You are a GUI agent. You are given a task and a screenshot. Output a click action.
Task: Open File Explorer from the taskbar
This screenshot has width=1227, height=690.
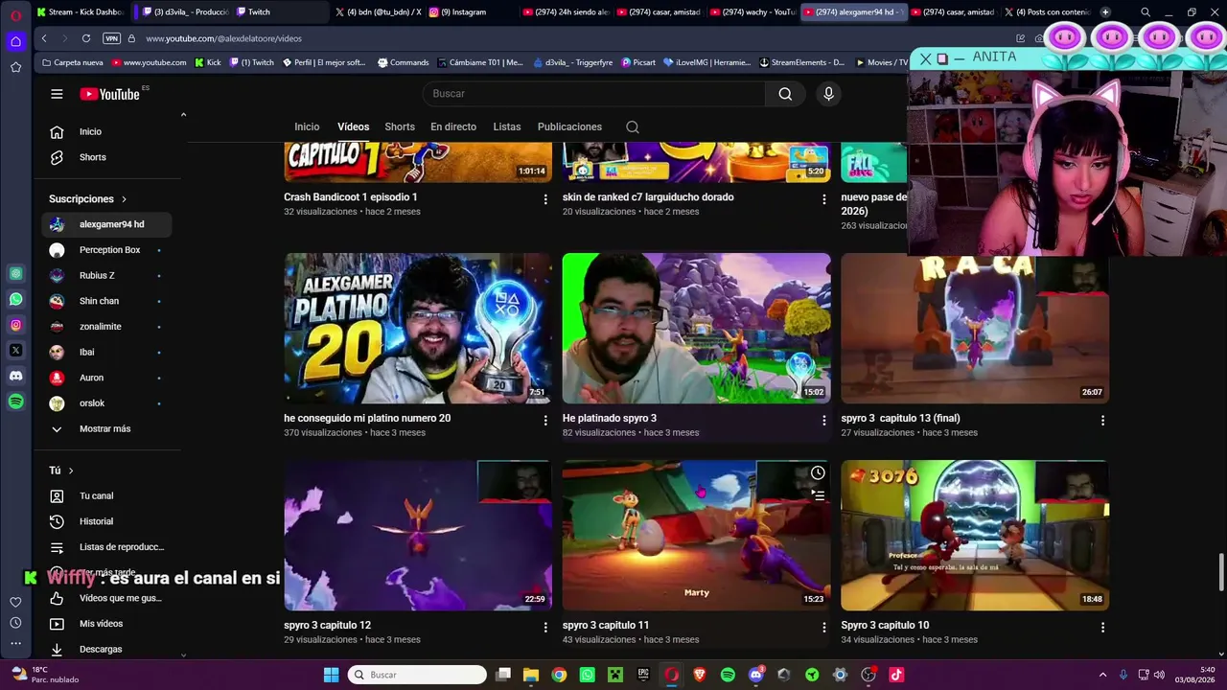(x=531, y=675)
